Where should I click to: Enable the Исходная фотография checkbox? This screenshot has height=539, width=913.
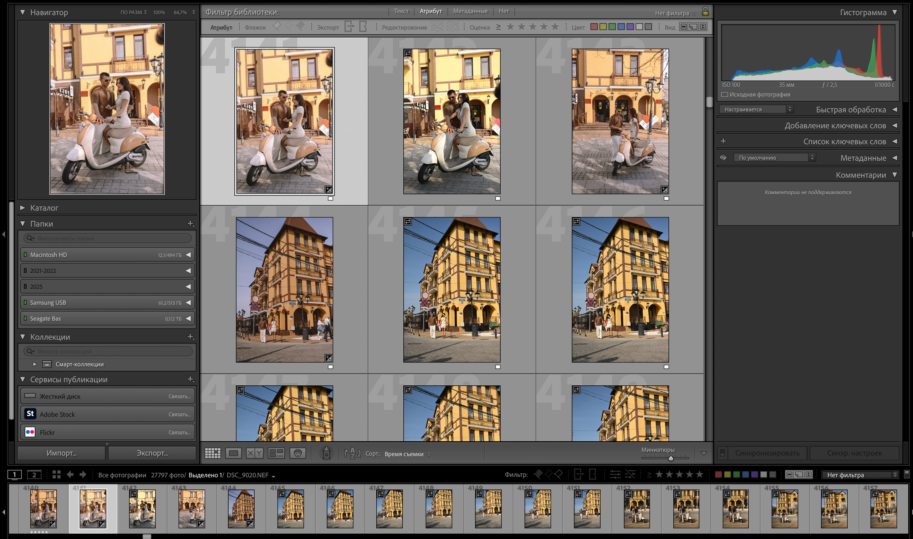(x=724, y=94)
